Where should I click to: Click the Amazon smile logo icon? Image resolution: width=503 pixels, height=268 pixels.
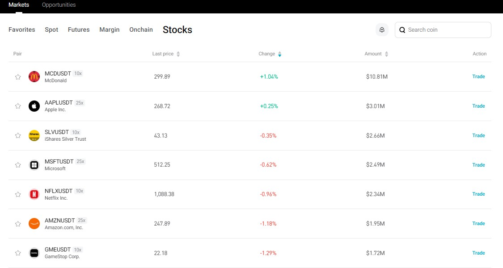34,223
